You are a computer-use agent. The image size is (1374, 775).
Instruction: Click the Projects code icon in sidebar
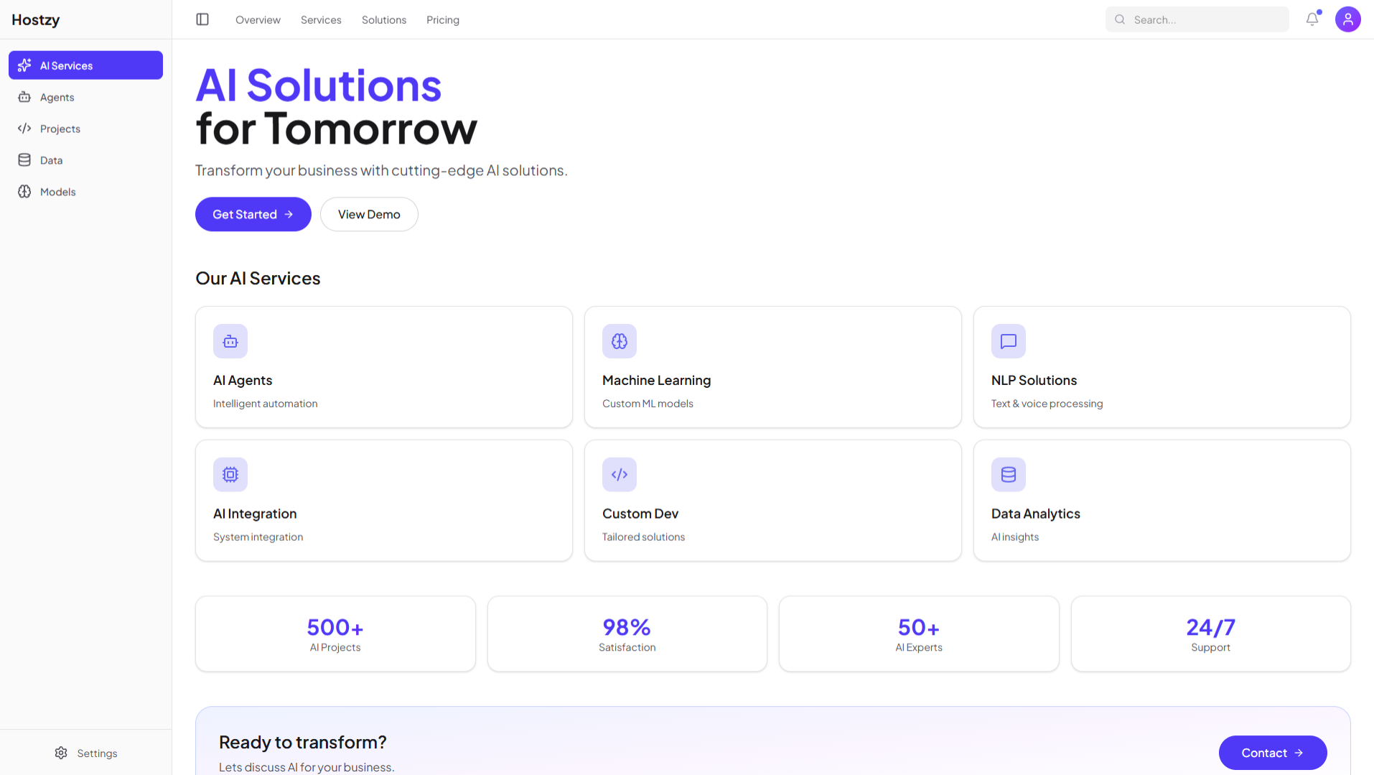[24, 129]
